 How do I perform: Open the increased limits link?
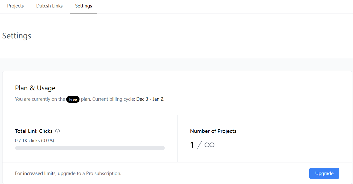point(39,174)
